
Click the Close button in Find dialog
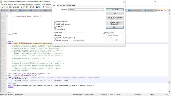(115, 27)
